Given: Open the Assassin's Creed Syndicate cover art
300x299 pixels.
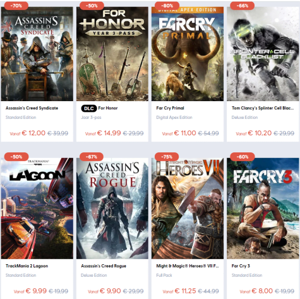Looking at the screenshot, I should (x=37, y=54).
